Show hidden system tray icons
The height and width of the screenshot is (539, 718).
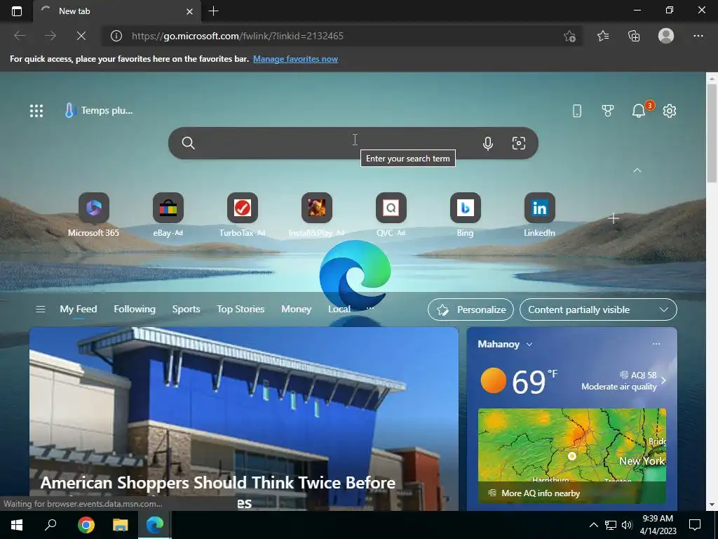coord(593,525)
